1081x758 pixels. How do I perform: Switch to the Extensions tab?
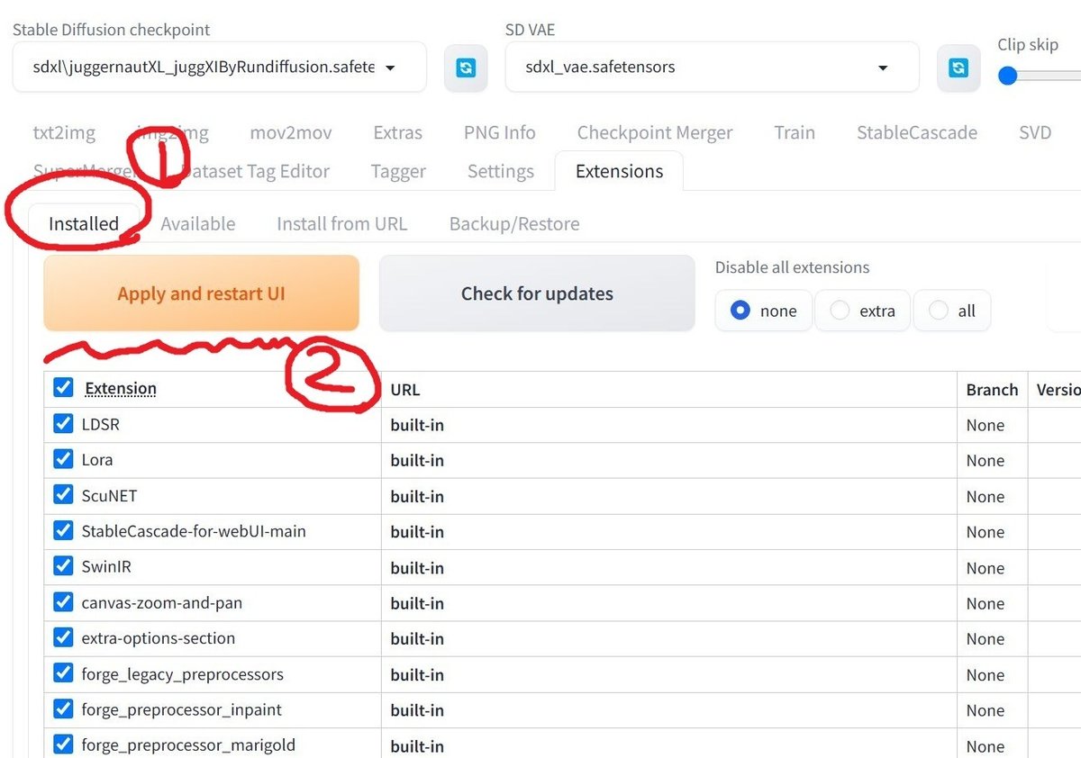(619, 171)
